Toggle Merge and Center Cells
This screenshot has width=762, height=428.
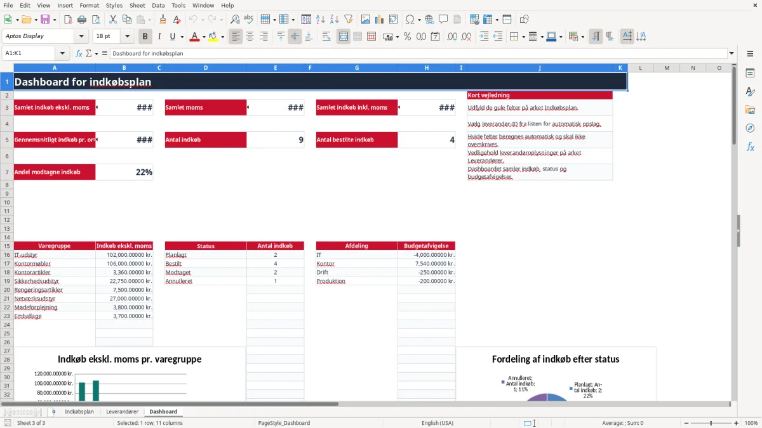344,37
